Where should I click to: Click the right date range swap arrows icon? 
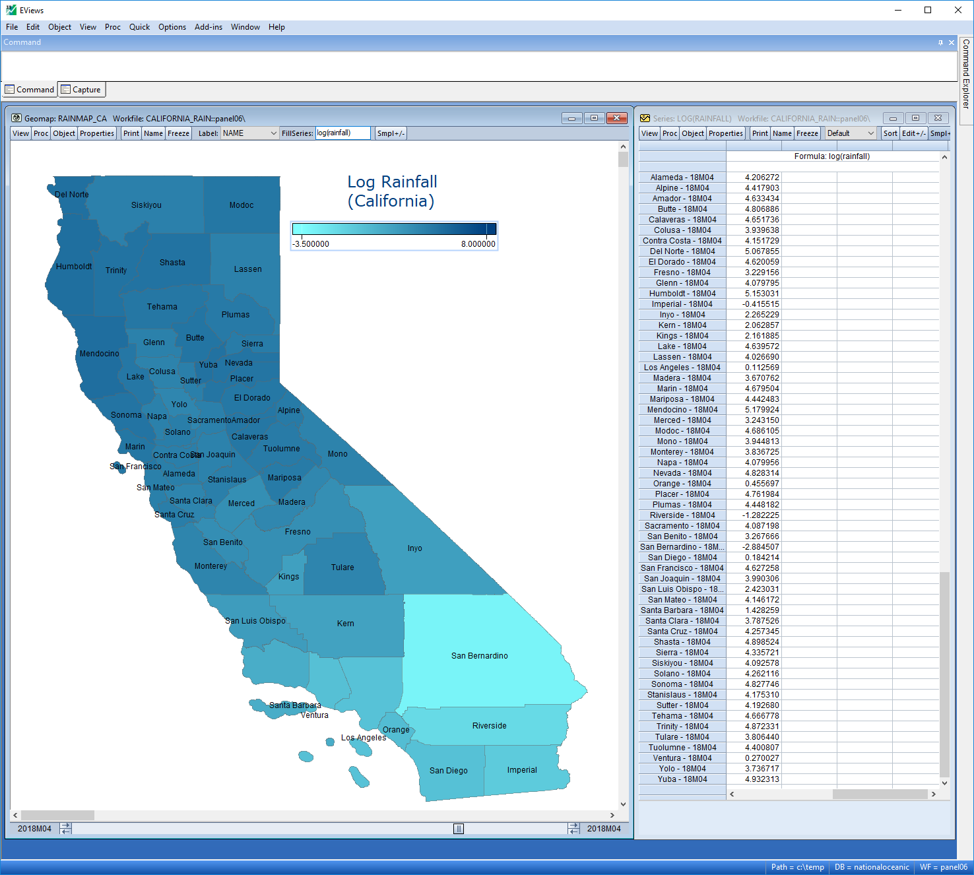click(573, 829)
